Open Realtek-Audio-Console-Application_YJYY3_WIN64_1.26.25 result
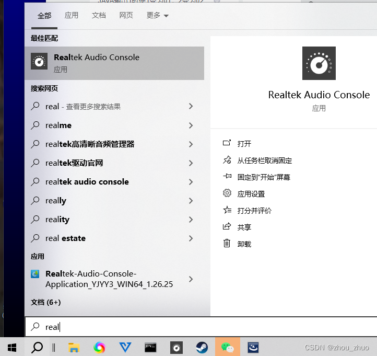The image size is (377, 356). (x=109, y=279)
